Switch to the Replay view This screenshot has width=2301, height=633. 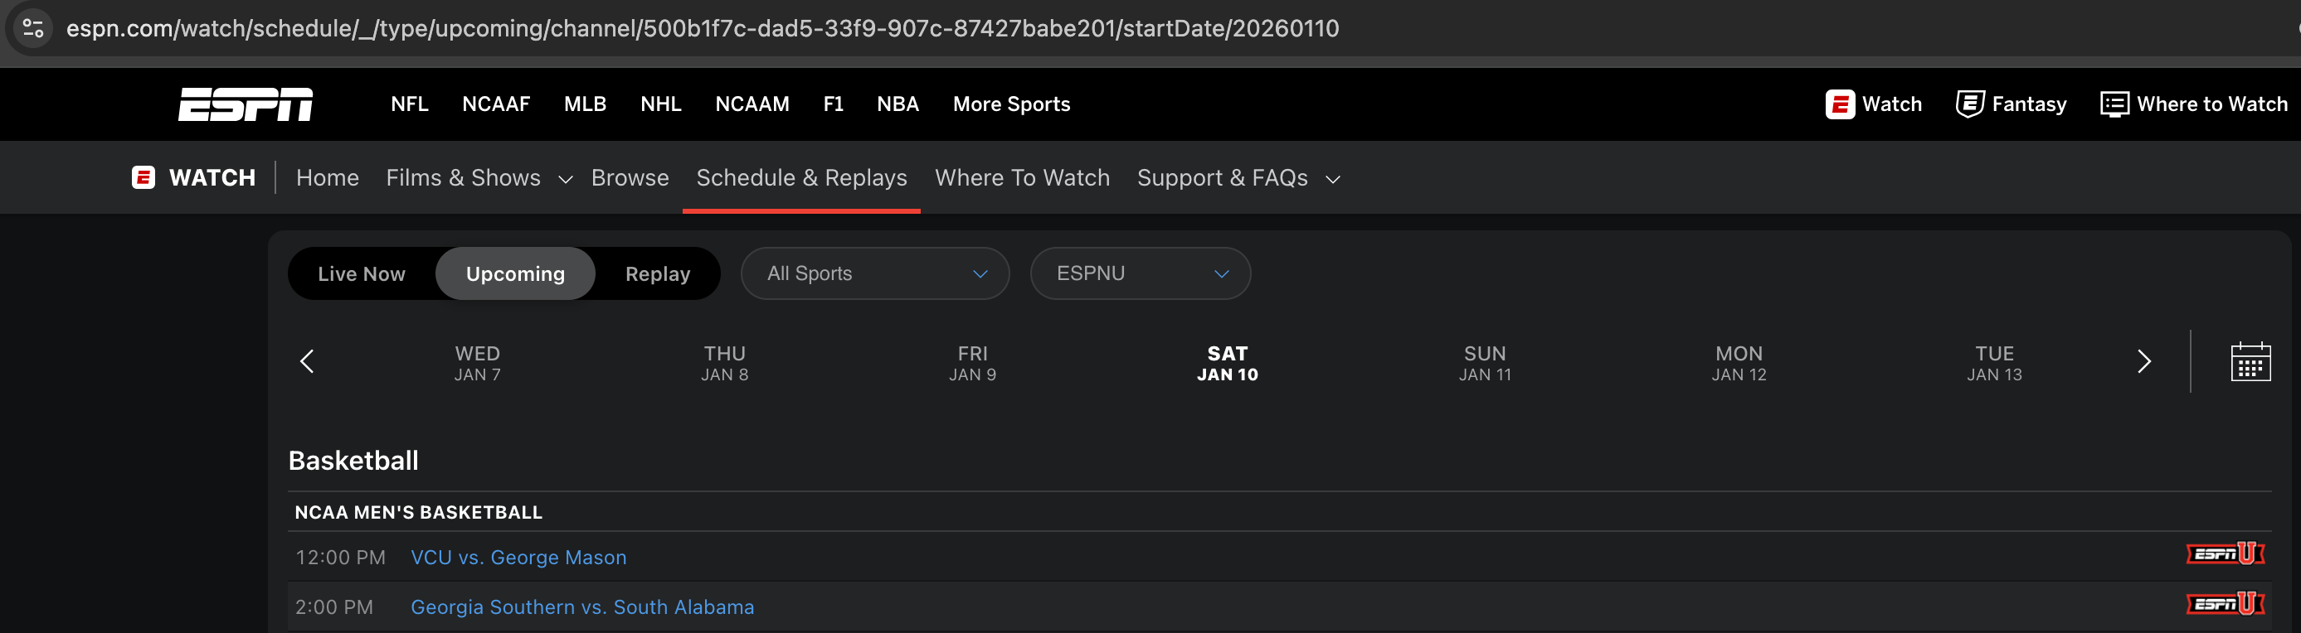pyautogui.click(x=658, y=274)
